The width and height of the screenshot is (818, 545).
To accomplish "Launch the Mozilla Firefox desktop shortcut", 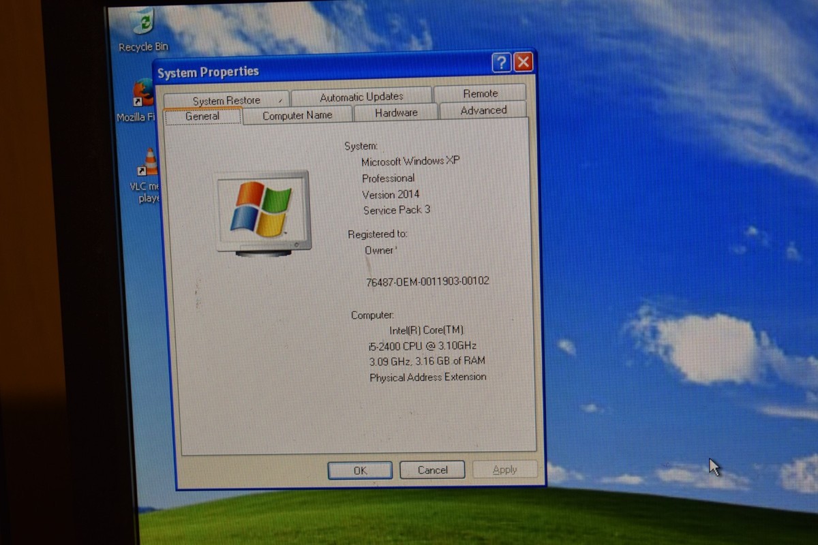I will (140, 101).
